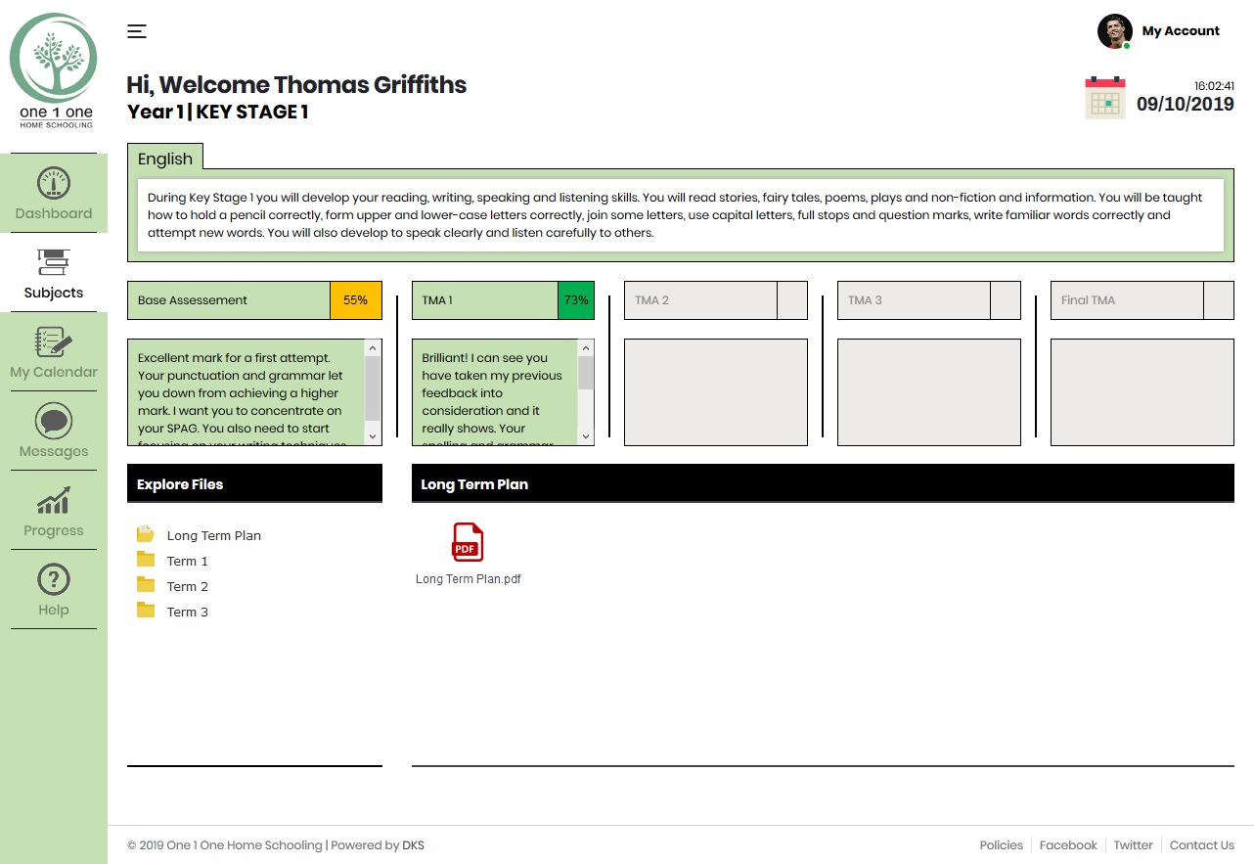This screenshot has height=864, width=1254.
Task: Expand the Term 3 folder
Action: pyautogui.click(x=147, y=612)
